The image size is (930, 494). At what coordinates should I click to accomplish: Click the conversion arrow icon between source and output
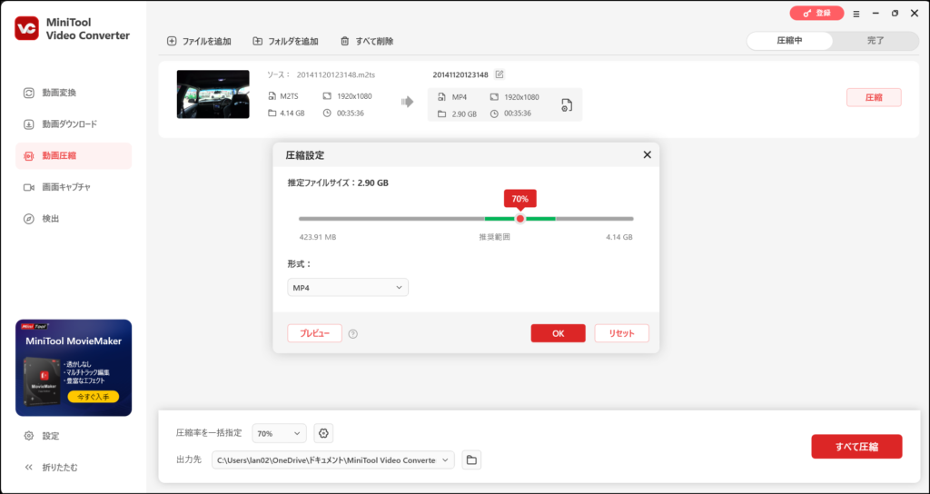pyautogui.click(x=407, y=102)
